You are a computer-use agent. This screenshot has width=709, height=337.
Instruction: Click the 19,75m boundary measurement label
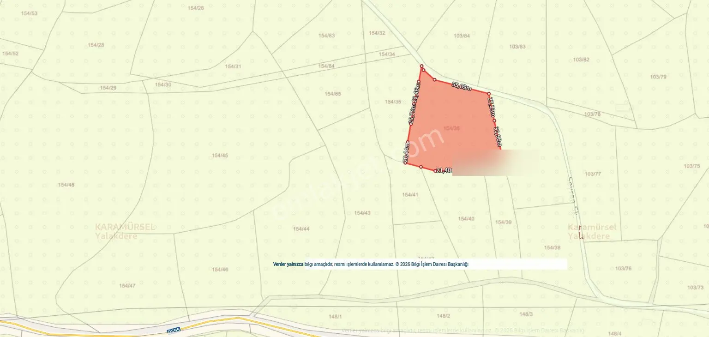click(x=411, y=114)
